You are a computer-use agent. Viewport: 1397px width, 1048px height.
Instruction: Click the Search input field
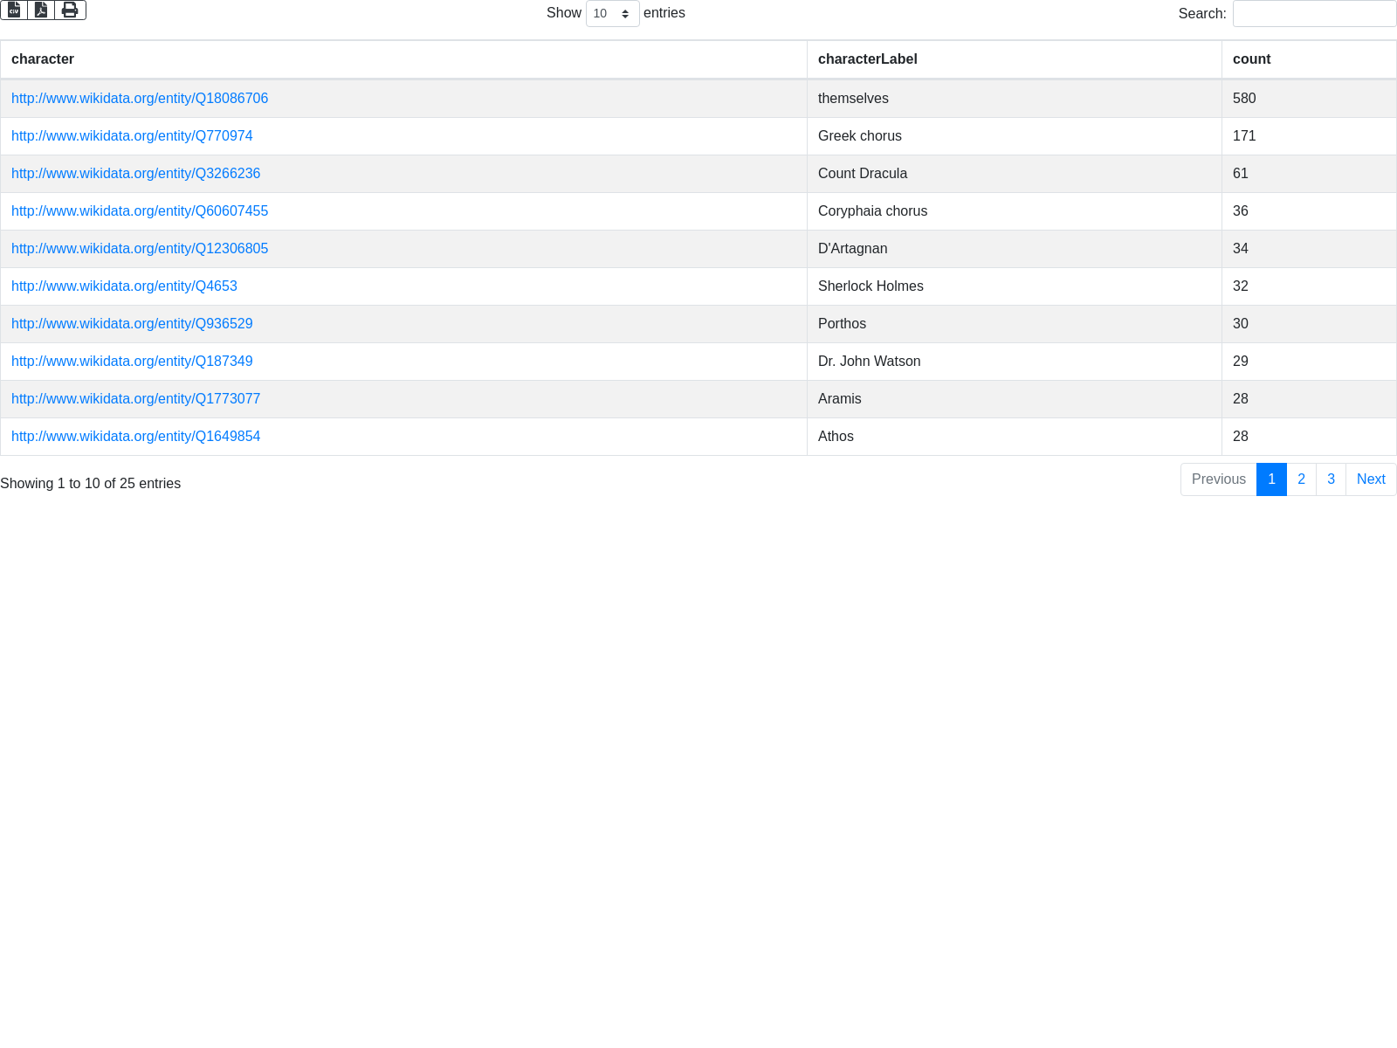click(1314, 14)
